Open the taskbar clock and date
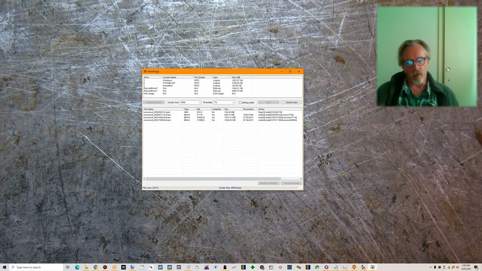Viewport: 482px width, 271px height. pos(467,267)
